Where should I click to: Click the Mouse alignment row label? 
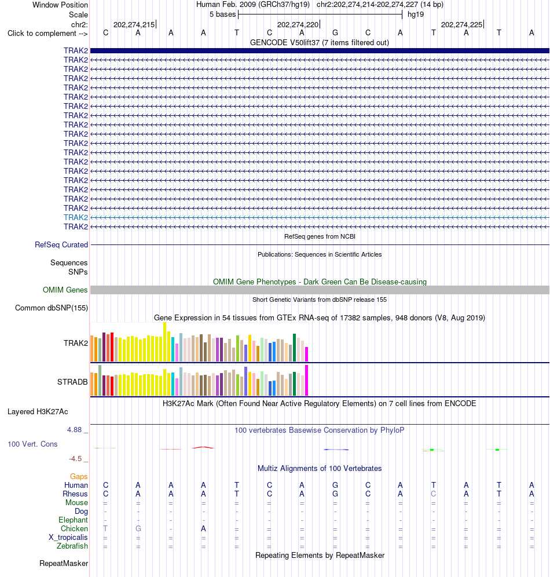pos(76,503)
